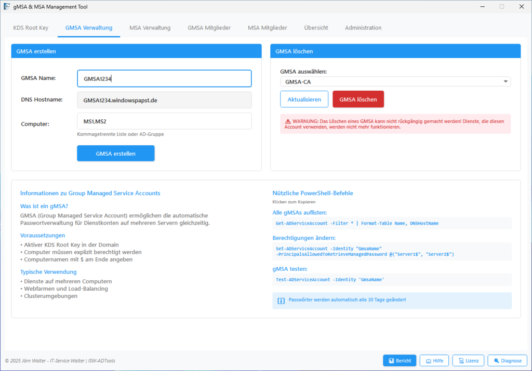This screenshot has width=532, height=371.
Task: Click the Aktualisieren button
Action: coord(304,99)
